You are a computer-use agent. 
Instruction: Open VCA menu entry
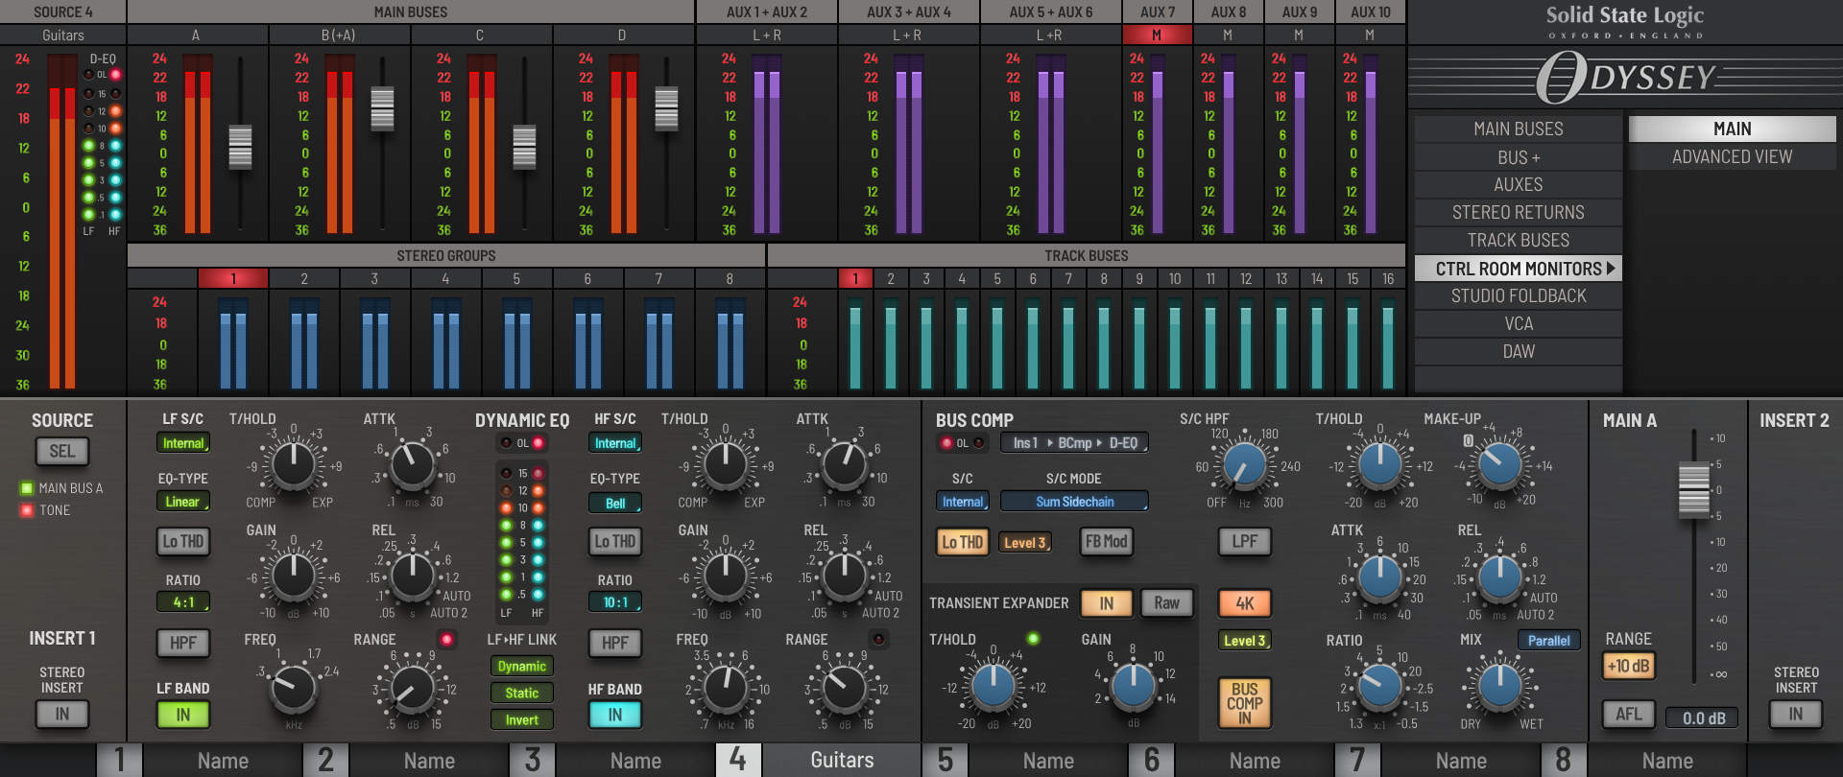click(x=1519, y=324)
